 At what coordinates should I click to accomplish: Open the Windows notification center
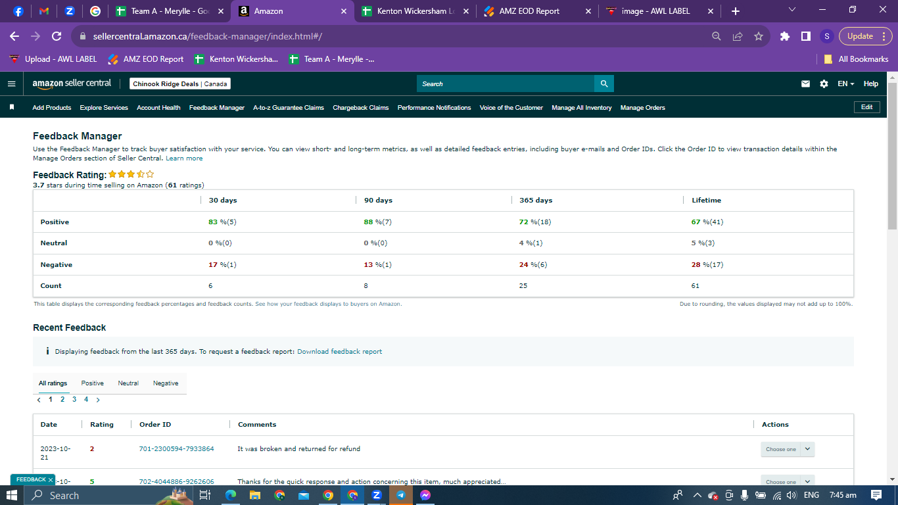coord(876,495)
